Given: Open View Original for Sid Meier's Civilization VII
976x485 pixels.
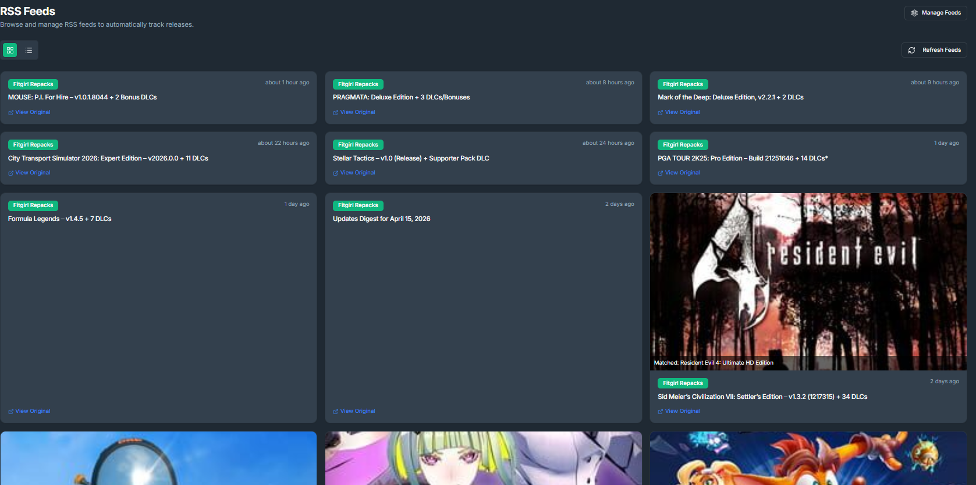Looking at the screenshot, I should point(679,411).
